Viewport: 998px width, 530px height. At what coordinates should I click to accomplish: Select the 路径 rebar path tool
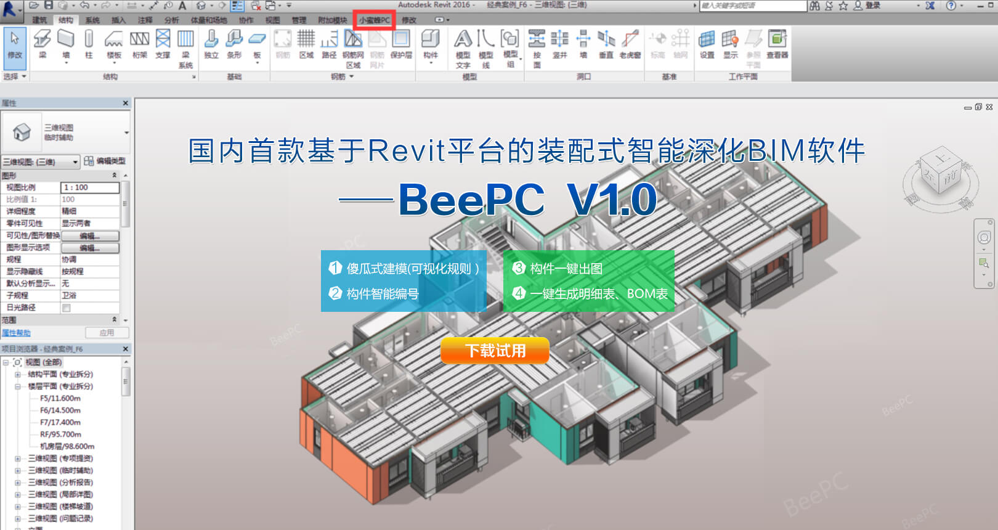tap(329, 44)
